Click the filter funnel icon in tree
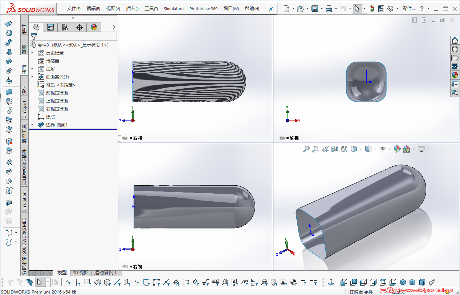460x295 pixels. click(34, 36)
